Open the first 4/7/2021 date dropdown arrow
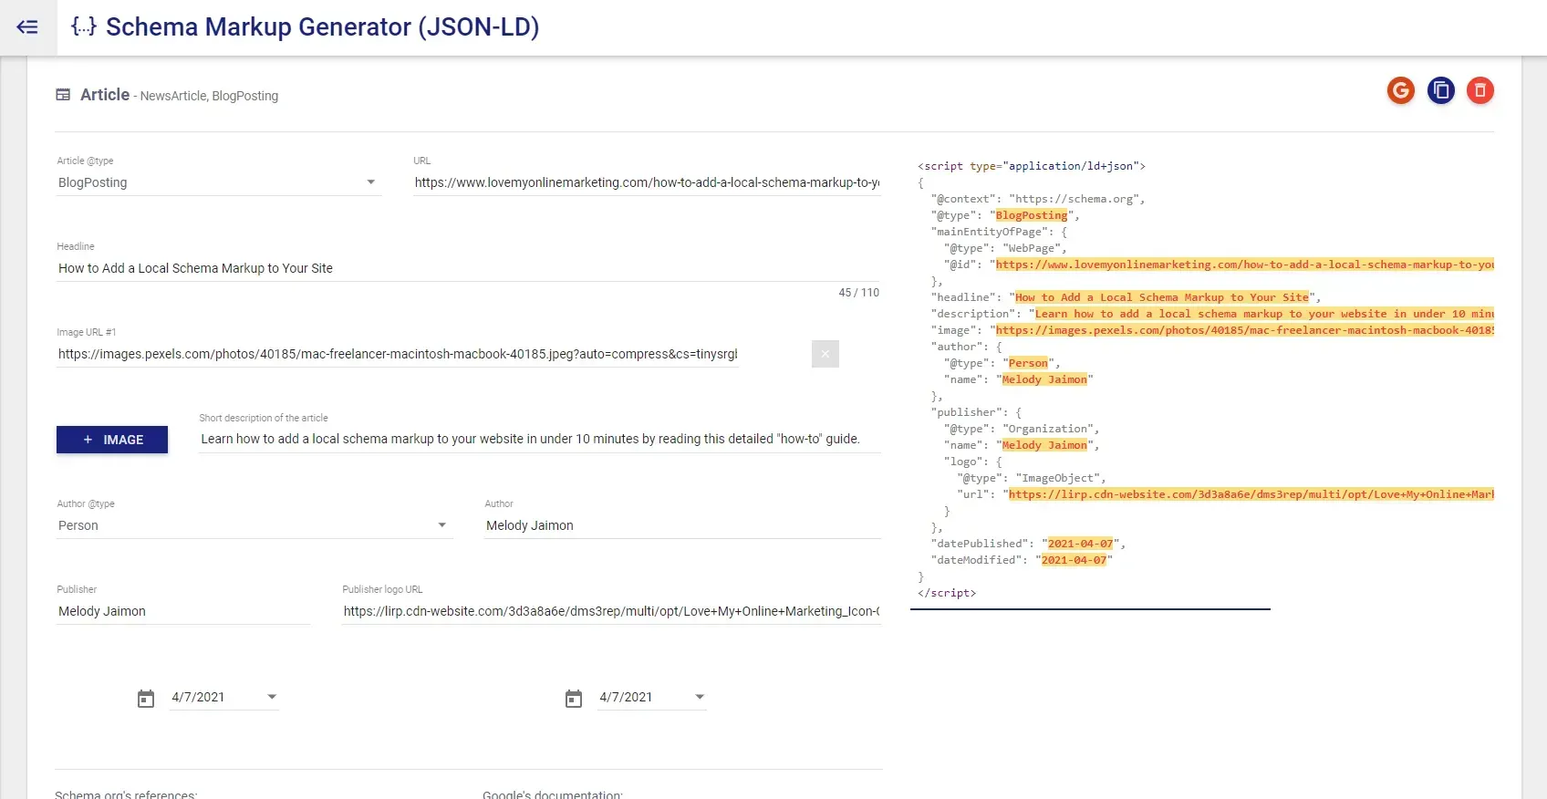This screenshot has height=799, width=1547. click(272, 697)
